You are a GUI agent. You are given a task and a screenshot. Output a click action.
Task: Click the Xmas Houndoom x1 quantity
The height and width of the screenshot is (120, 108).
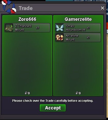click(88, 28)
